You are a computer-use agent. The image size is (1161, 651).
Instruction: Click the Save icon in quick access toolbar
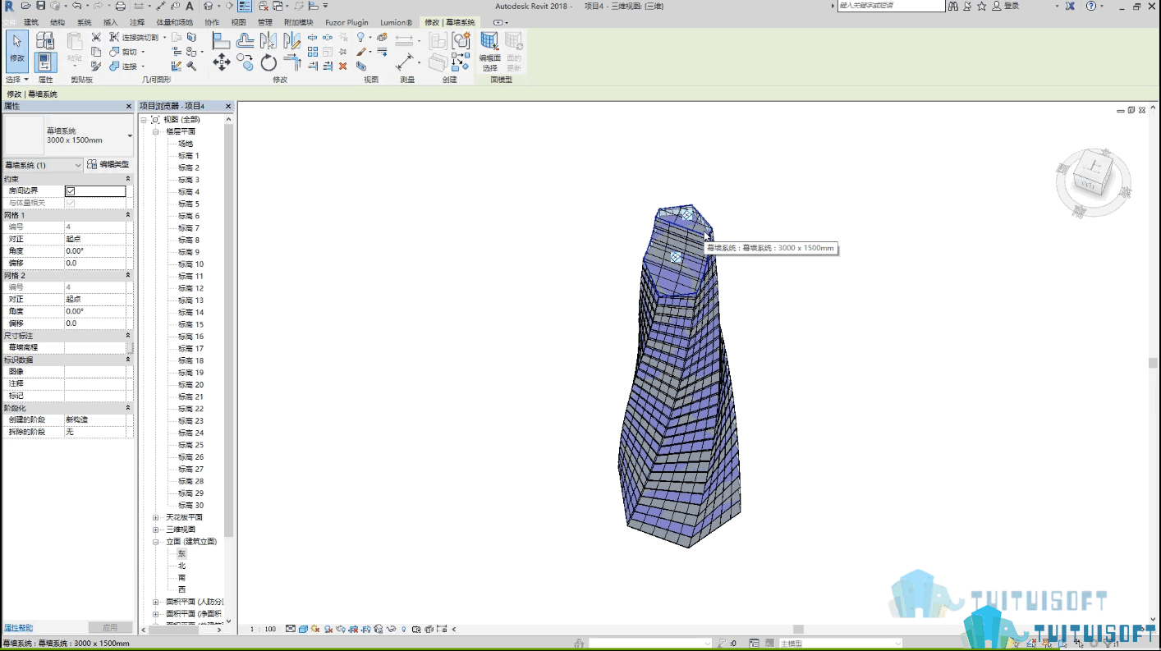coord(40,6)
